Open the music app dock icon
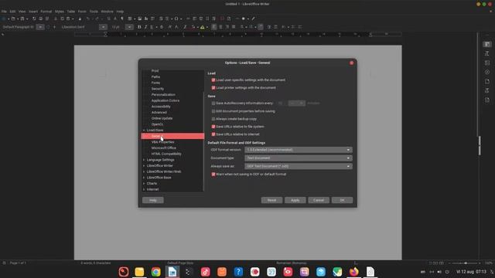This screenshot has height=278, width=495. pyautogui.click(x=206, y=272)
